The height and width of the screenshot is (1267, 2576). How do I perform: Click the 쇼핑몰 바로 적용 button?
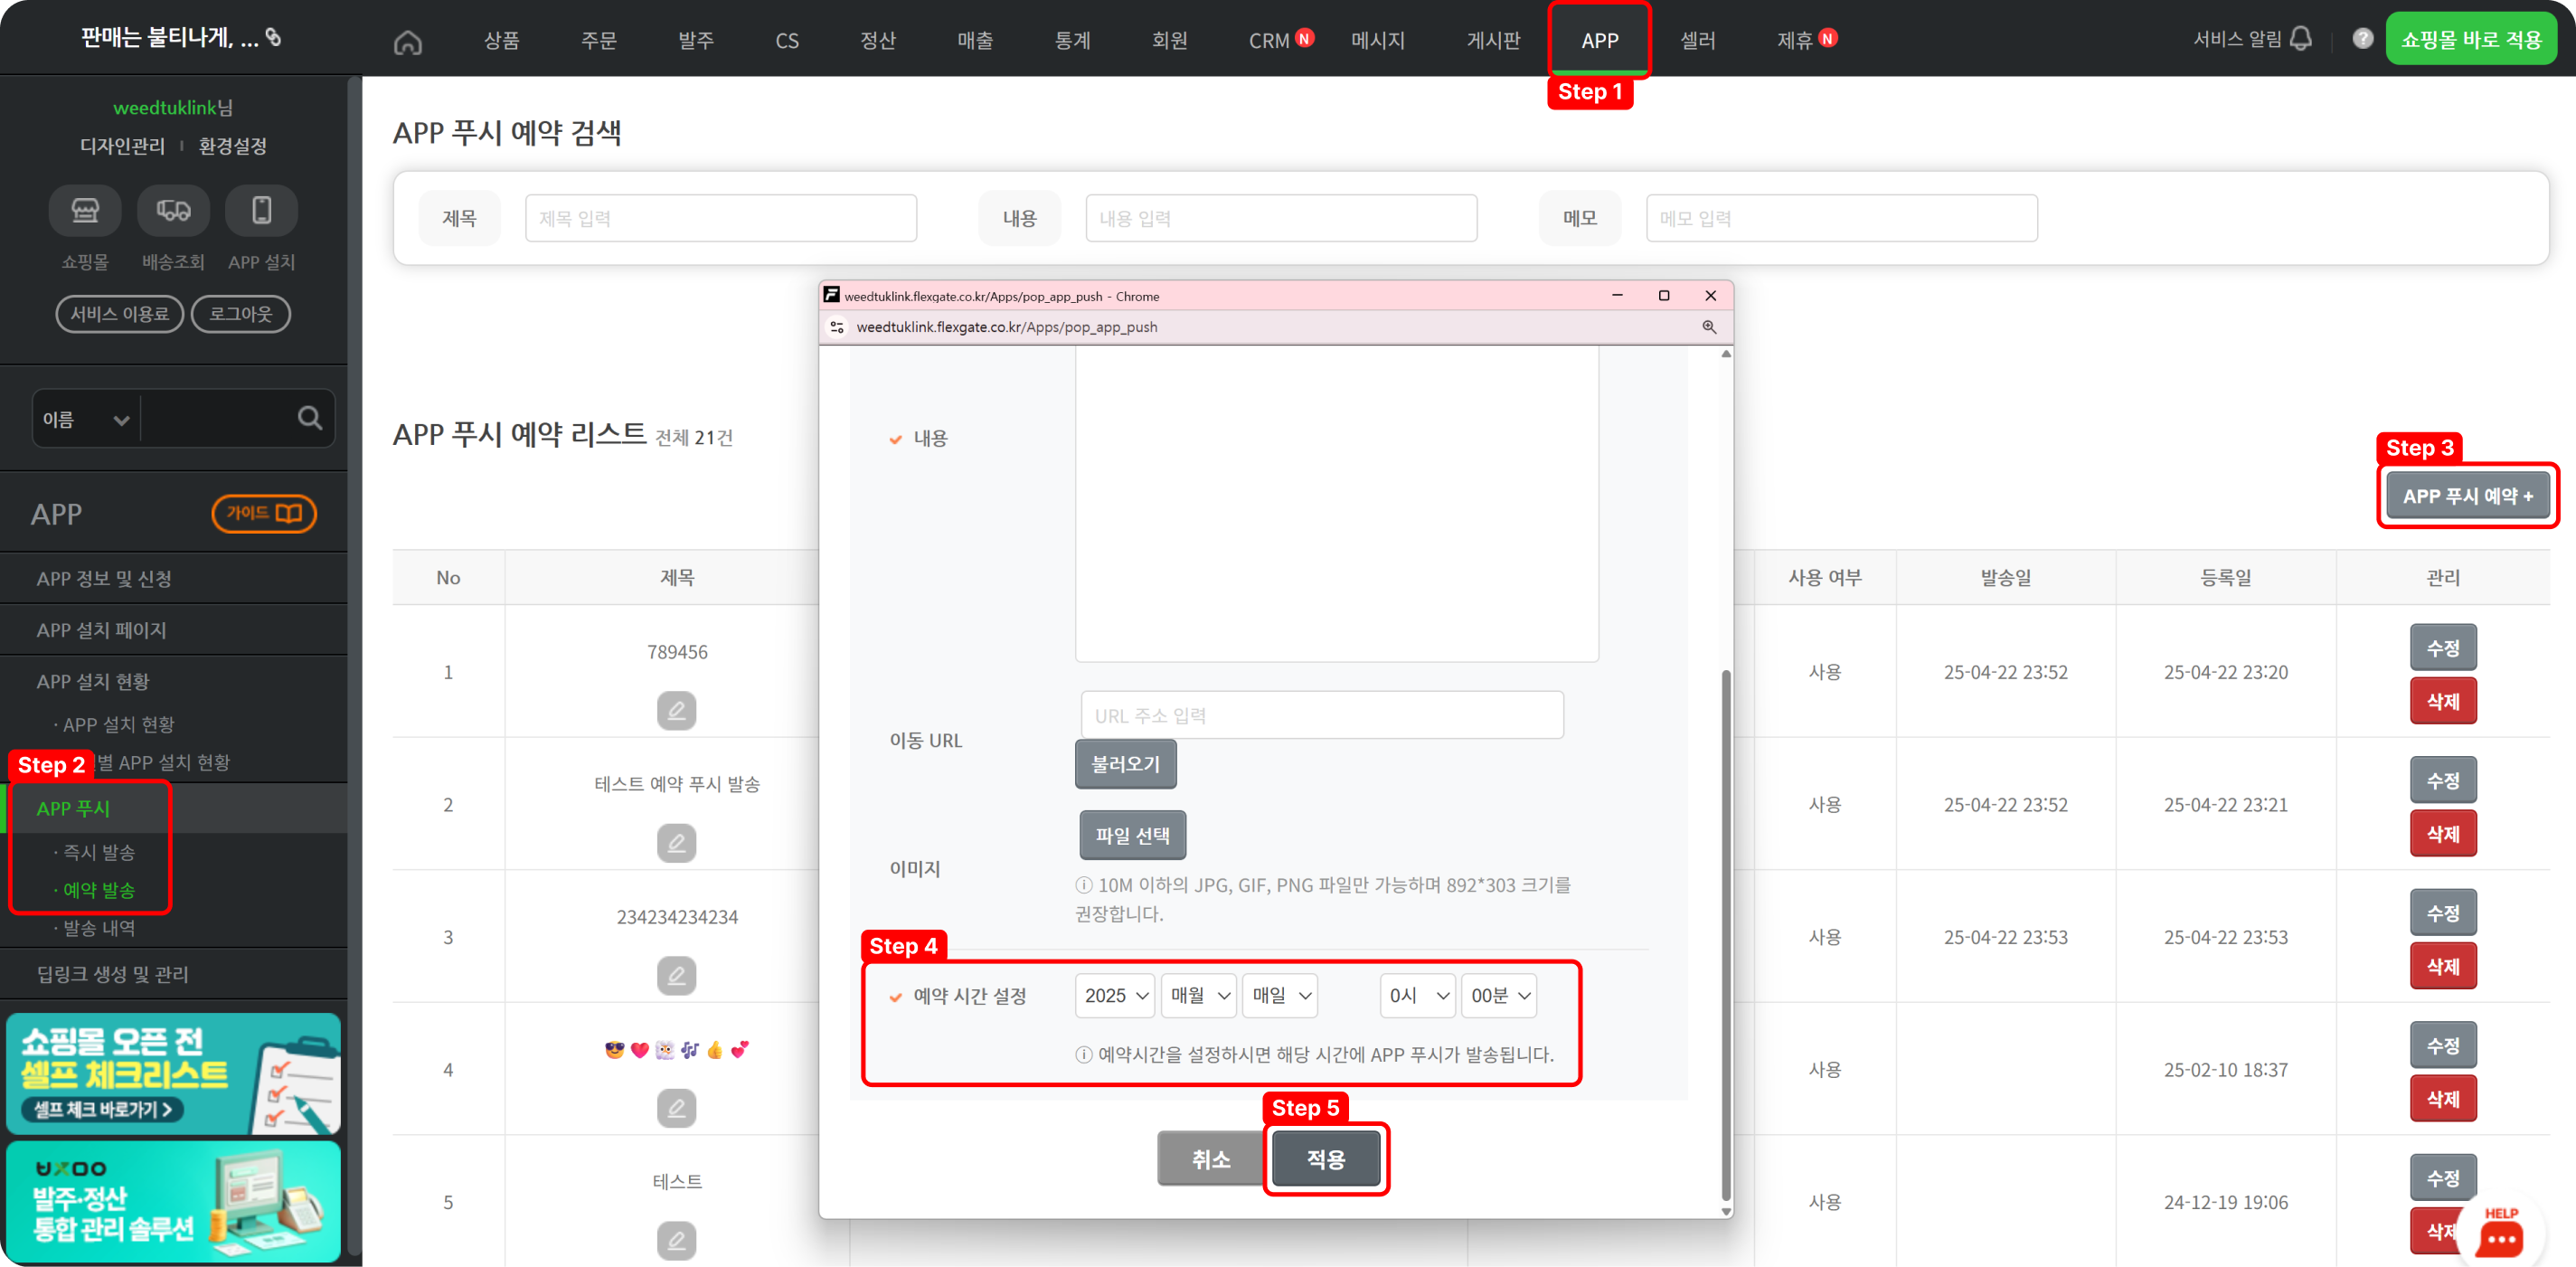[x=2470, y=39]
